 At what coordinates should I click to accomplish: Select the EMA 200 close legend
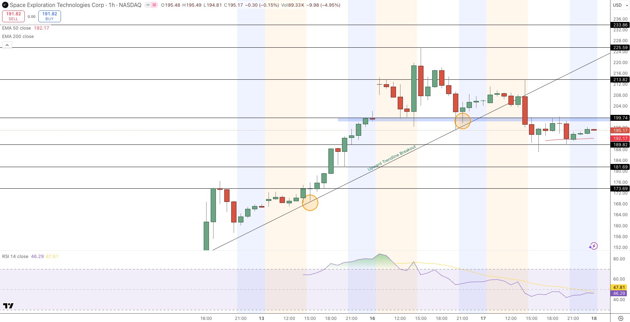(x=18, y=37)
